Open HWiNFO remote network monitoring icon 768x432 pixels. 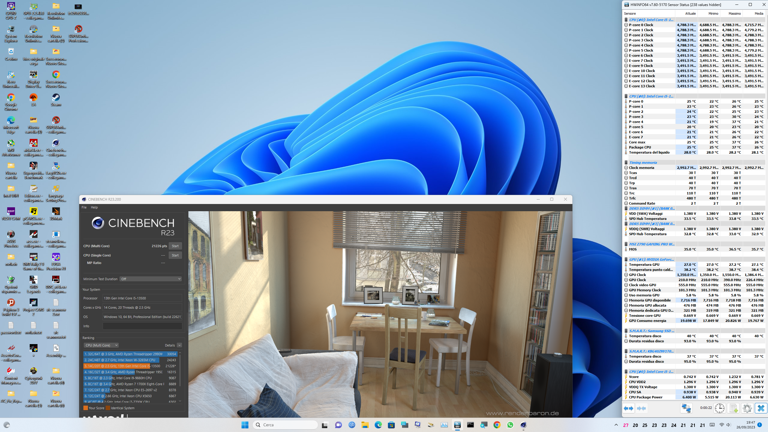point(686,408)
